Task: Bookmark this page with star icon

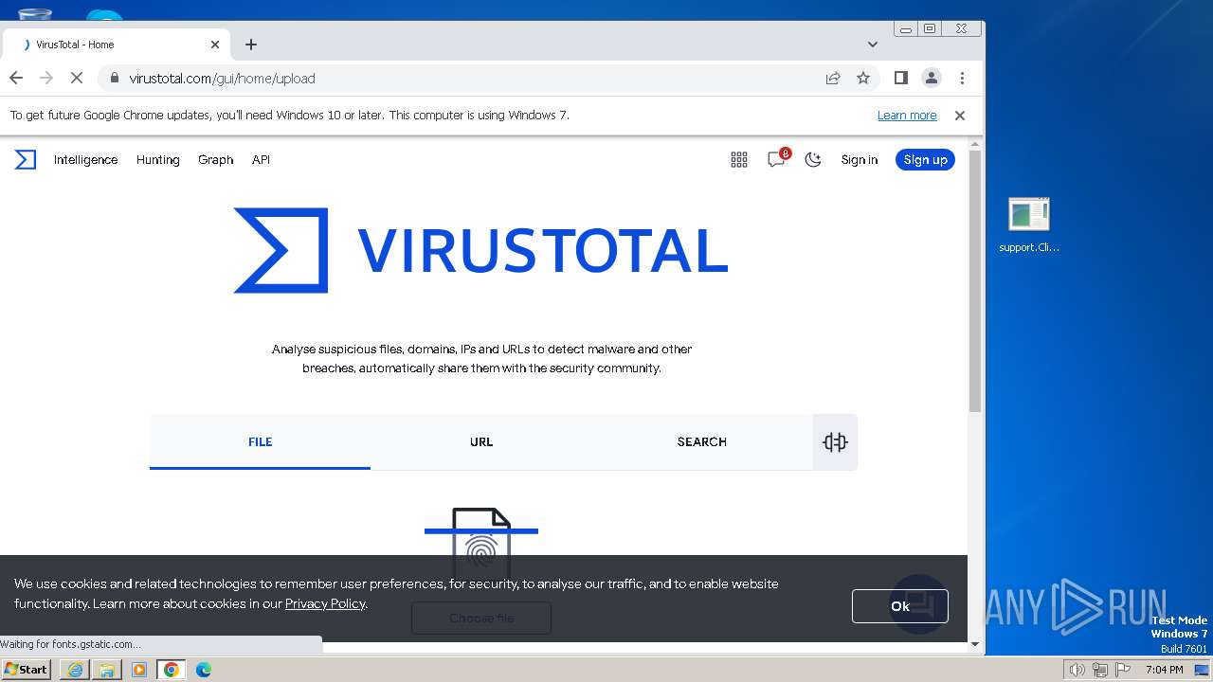Action: coord(863,79)
